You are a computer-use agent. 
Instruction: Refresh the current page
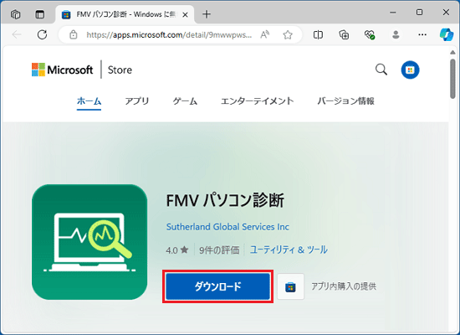(x=43, y=34)
